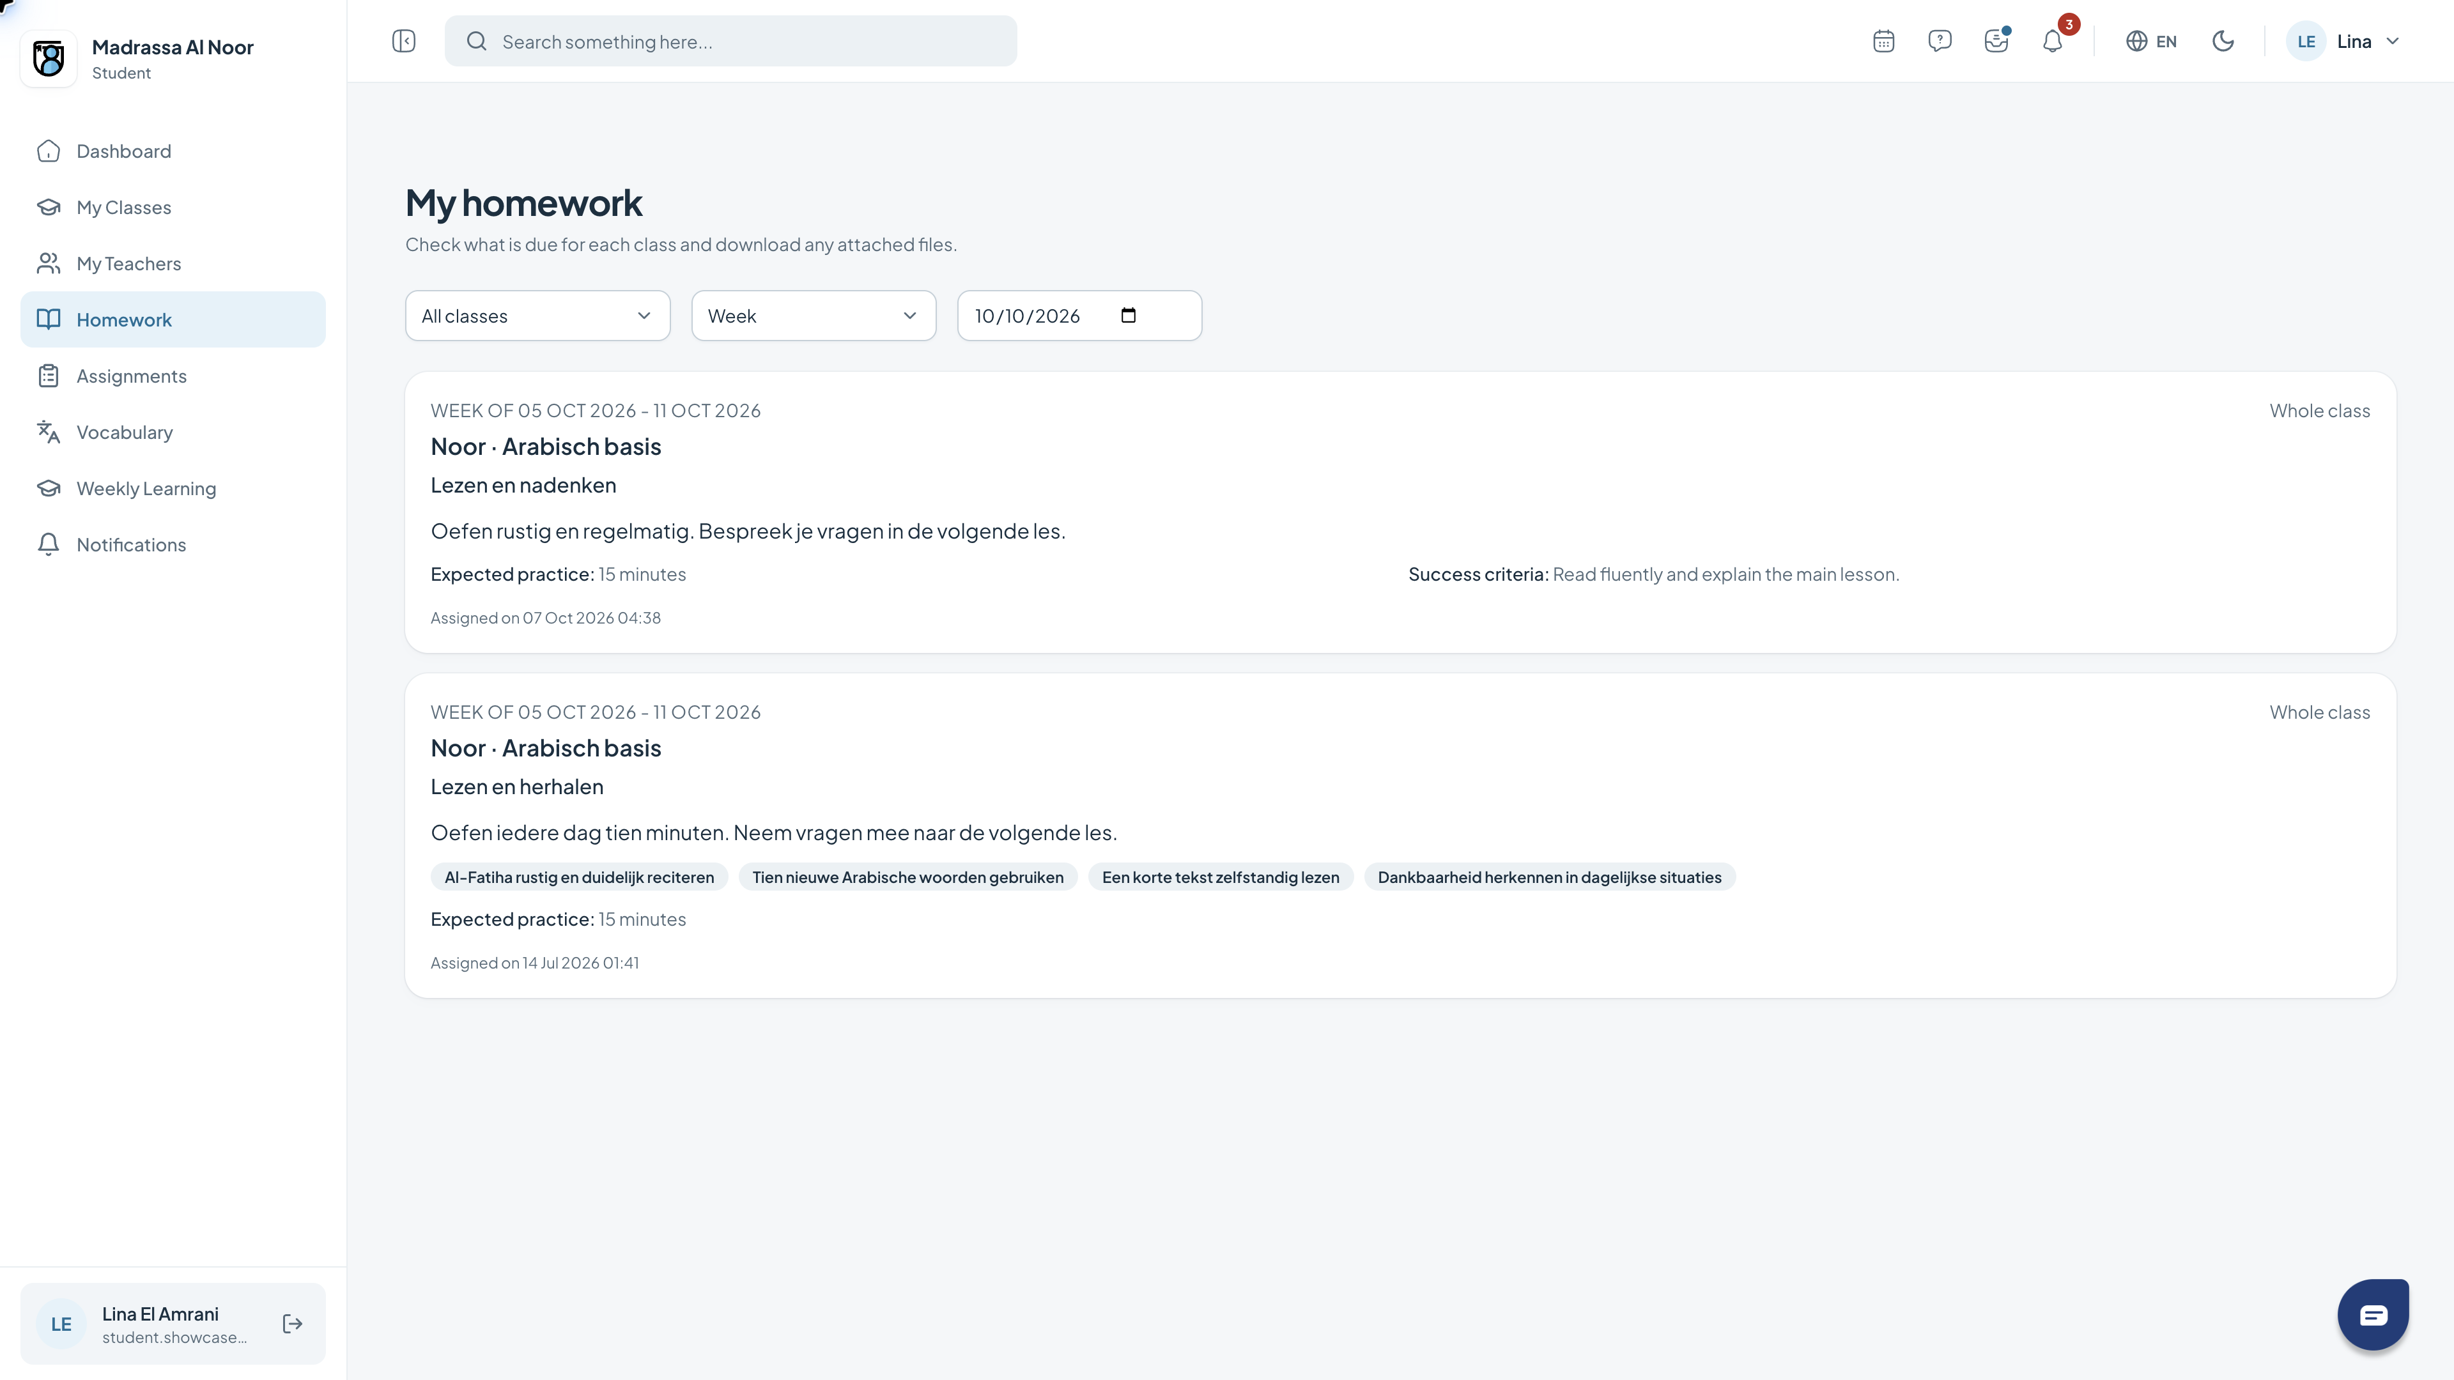Click the Dankbaarheid herkennen in dagelijkse situaties tag
2454x1380 pixels.
click(1550, 877)
